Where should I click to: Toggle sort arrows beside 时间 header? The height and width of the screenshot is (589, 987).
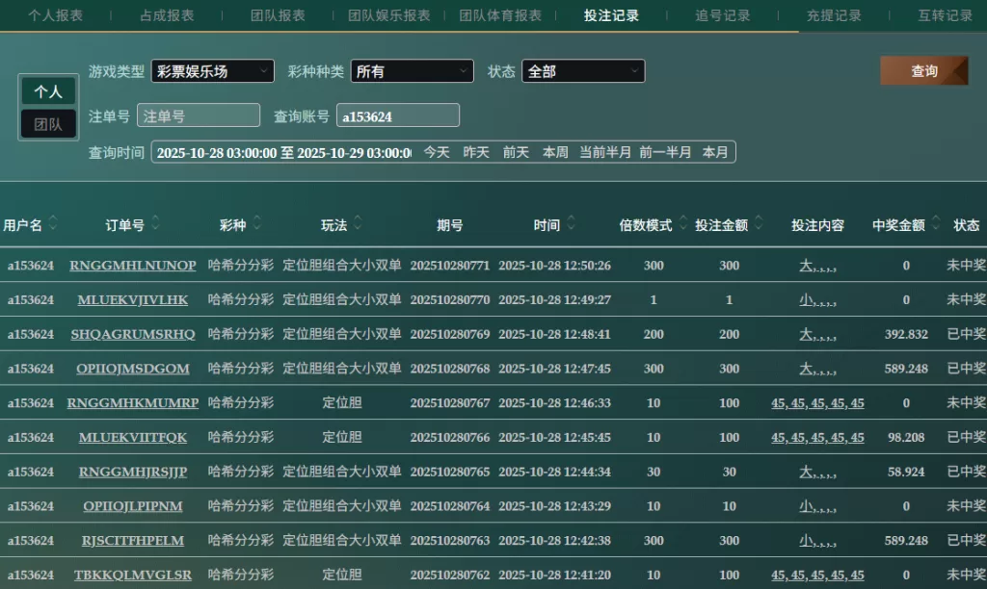pyautogui.click(x=572, y=224)
